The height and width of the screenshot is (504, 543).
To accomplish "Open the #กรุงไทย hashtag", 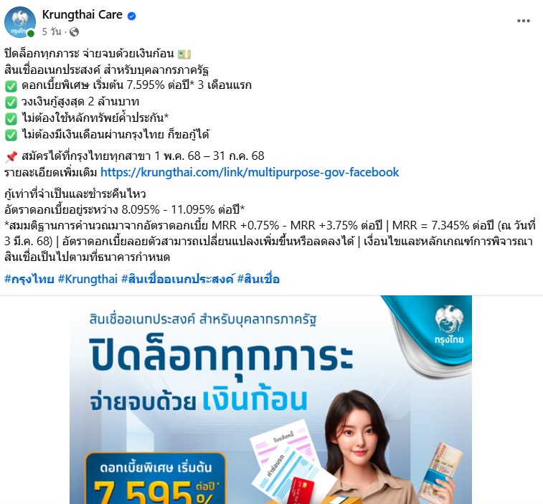I will [29, 279].
